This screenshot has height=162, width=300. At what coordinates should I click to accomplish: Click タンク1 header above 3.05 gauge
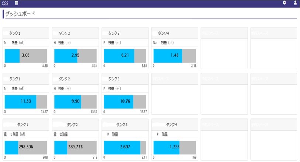[15, 33]
